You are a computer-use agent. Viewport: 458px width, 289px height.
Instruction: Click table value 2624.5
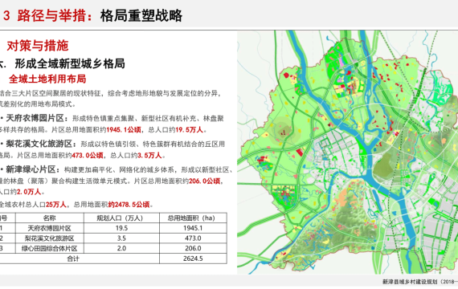tap(193, 258)
